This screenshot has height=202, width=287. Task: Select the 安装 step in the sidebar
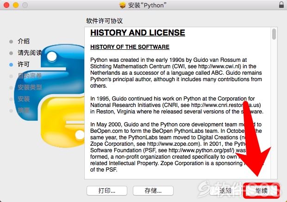[x=24, y=99]
